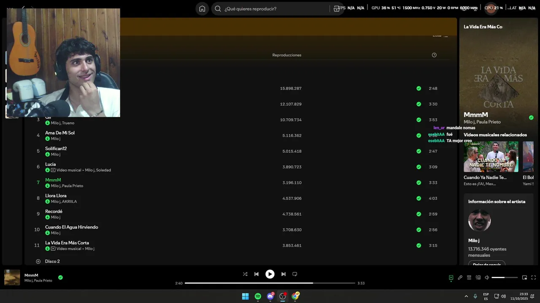Toggle saved checkmark for Recordé
Screen dimensions: 540x303
[x=418, y=214]
